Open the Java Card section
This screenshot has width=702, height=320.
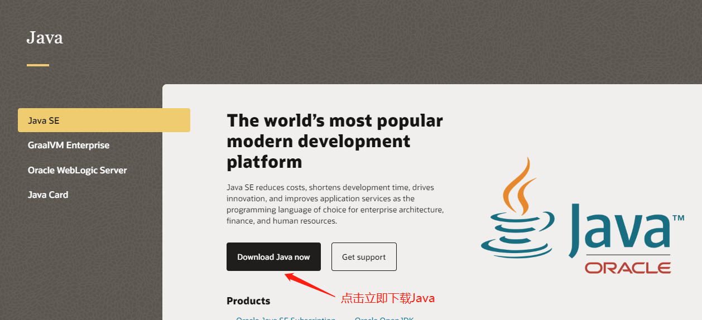(48, 195)
